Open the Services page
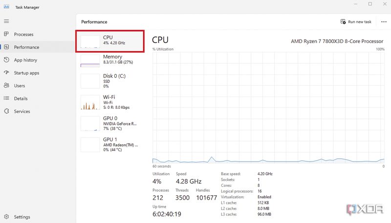 click(22, 111)
